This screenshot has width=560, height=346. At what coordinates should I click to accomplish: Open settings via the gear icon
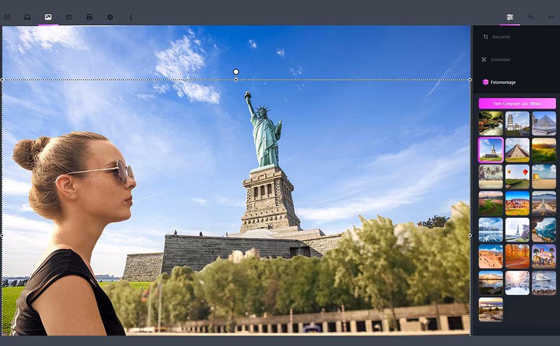pos(110,17)
